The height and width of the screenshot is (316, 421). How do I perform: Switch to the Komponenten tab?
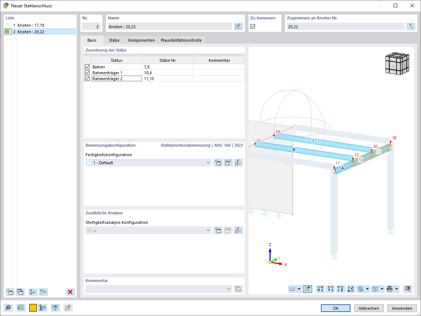pos(141,40)
